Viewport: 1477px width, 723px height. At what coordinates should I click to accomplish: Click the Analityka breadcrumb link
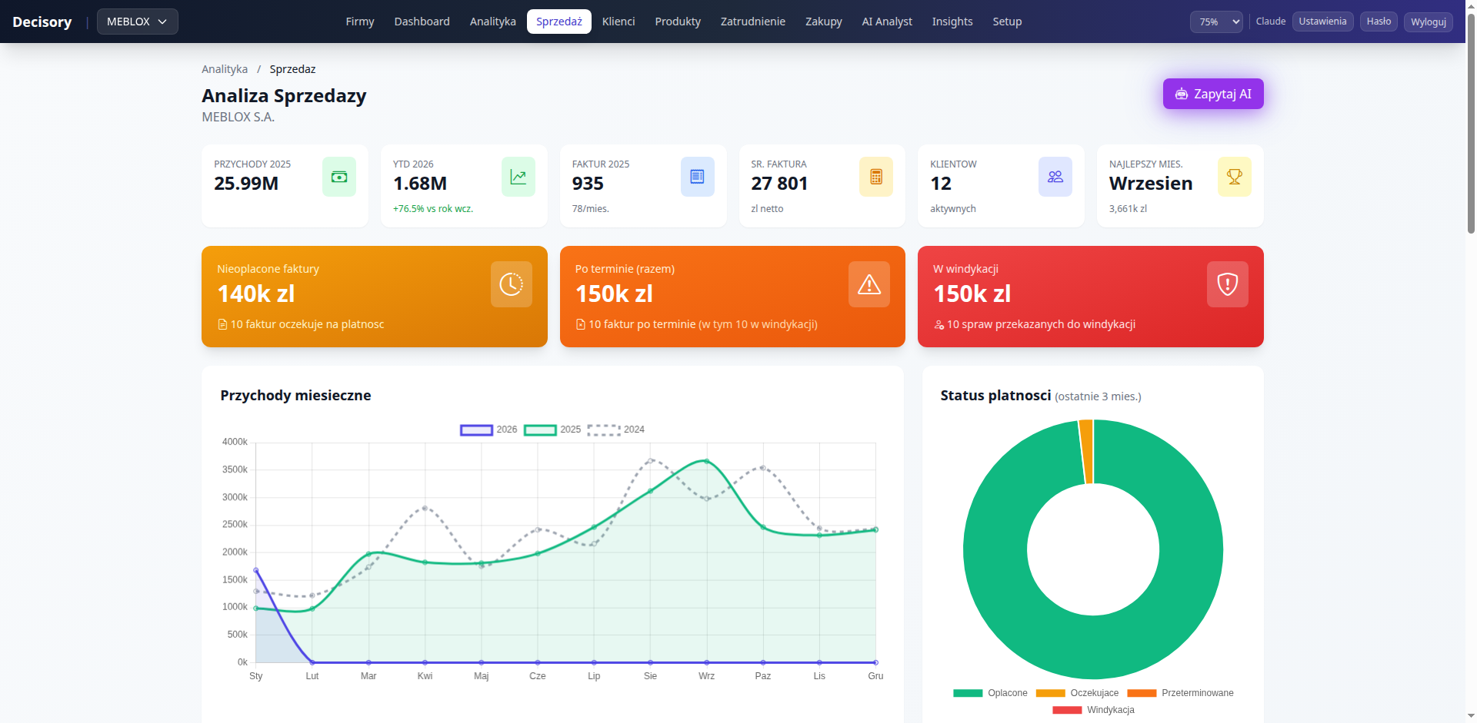(225, 69)
